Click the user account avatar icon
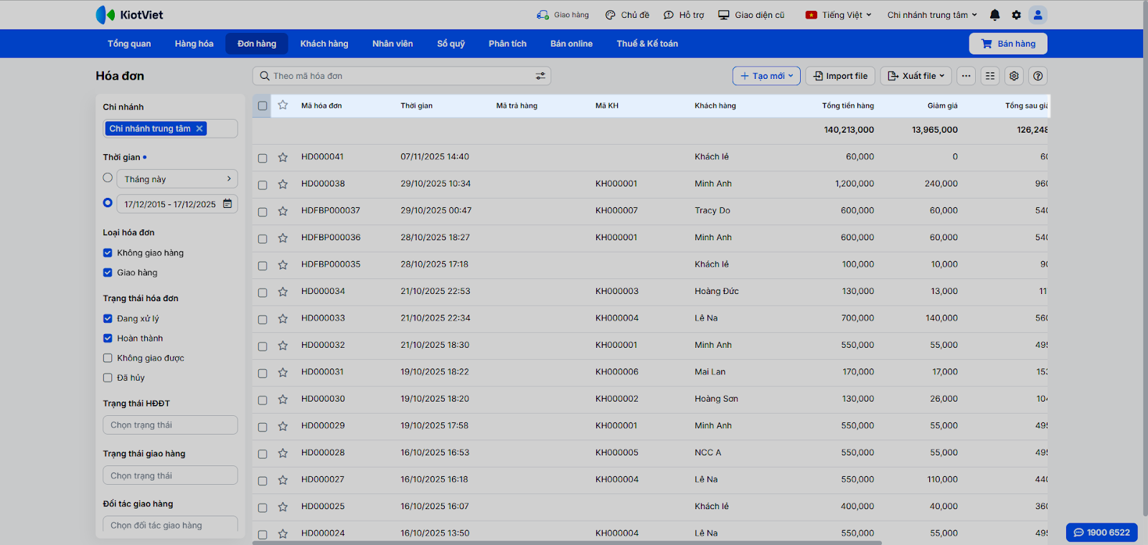This screenshot has width=1148, height=545. pyautogui.click(x=1038, y=15)
